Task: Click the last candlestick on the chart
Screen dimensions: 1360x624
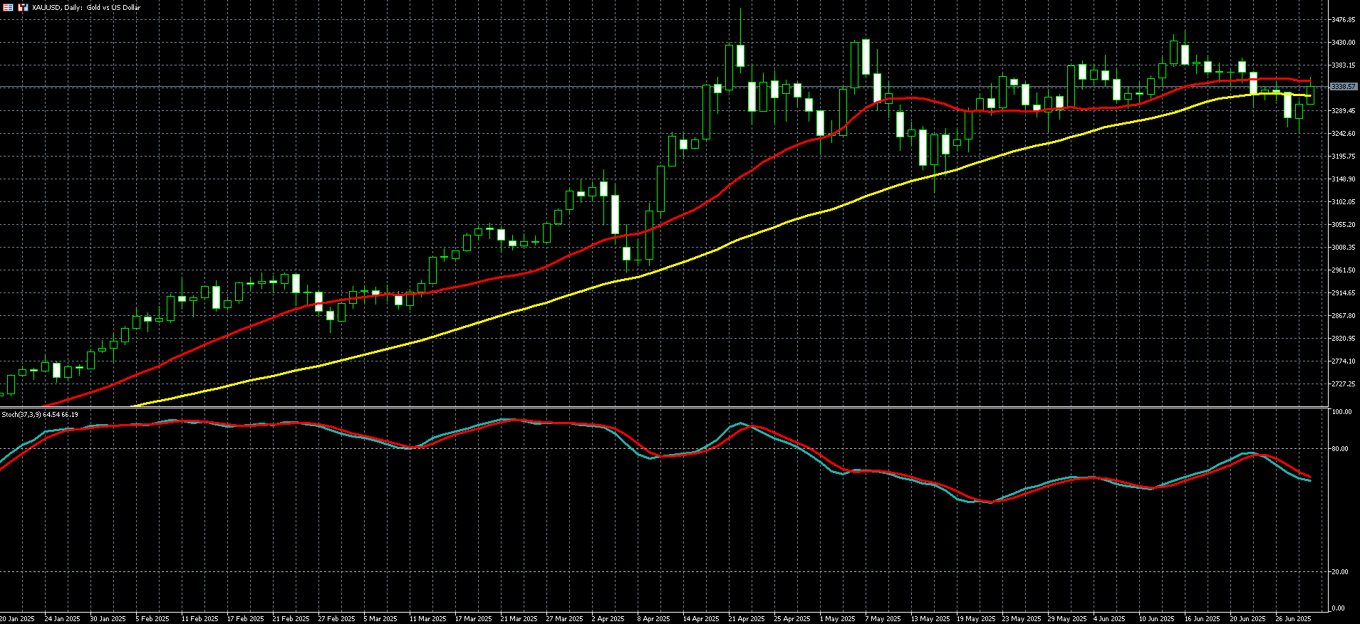Action: 1310,95
